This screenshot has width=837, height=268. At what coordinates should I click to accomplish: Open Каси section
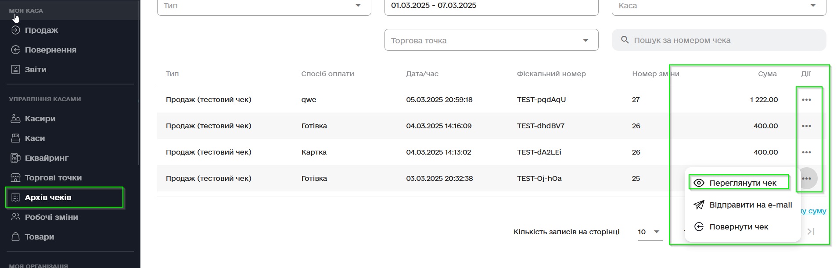pyautogui.click(x=35, y=138)
